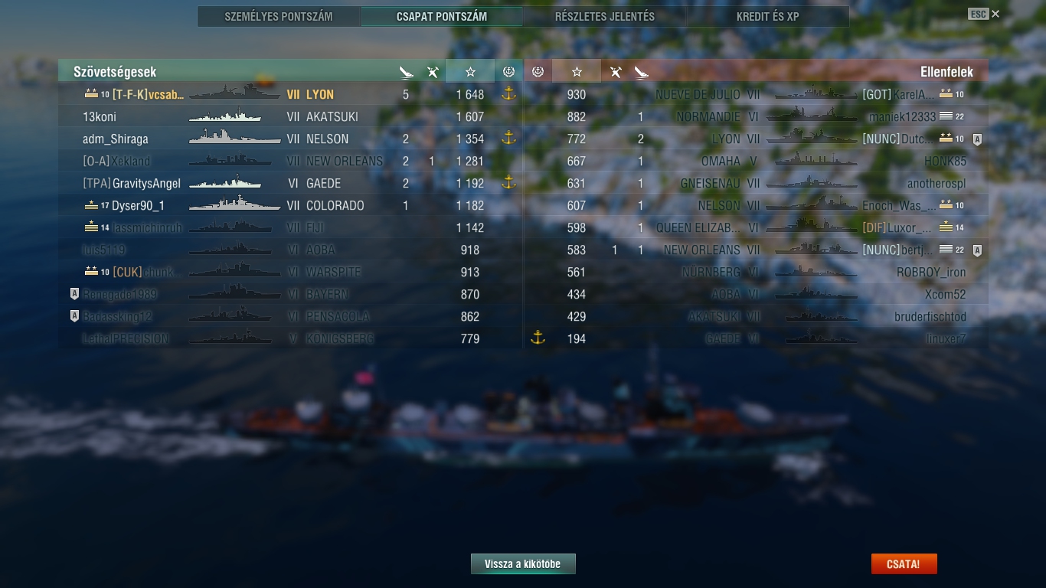Select enemy player HONK85 row
The height and width of the screenshot is (588, 1046).
coord(756,161)
